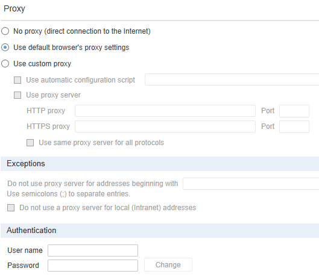
Task: Click the automatic configuration script field
Action: [x=232, y=79]
